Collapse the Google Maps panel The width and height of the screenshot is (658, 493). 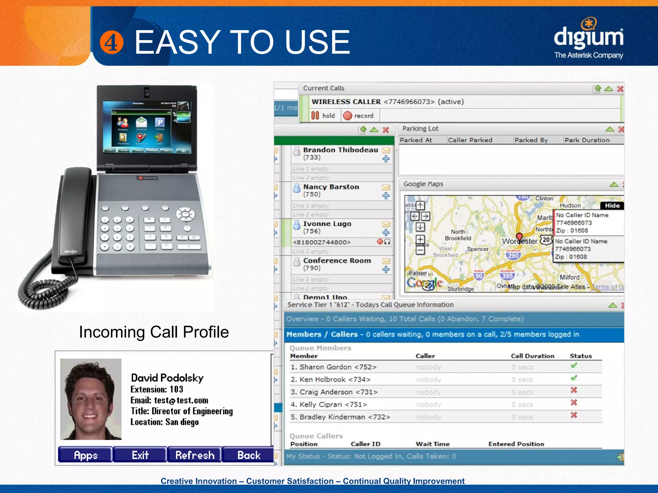pyautogui.click(x=614, y=185)
